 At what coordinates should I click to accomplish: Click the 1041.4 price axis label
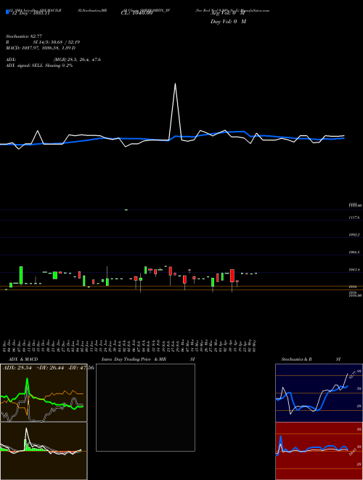354,270
